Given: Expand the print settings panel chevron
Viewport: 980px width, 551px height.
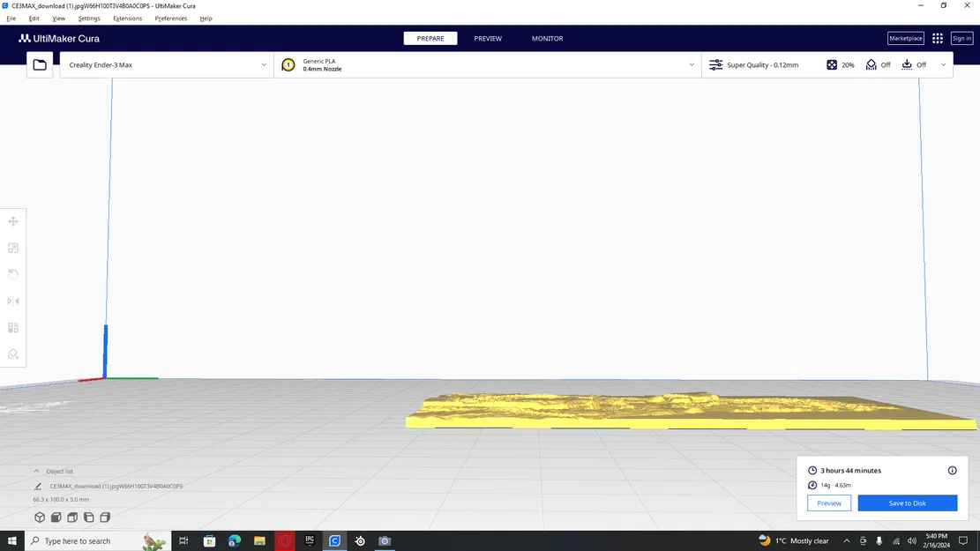Looking at the screenshot, I should tap(943, 65).
